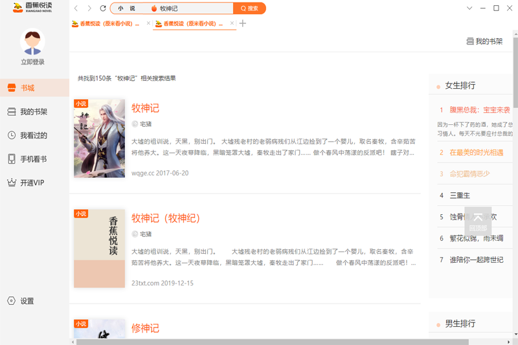This screenshot has height=345, width=518.
Task: Click the user avatar to log in
Action: point(32,43)
